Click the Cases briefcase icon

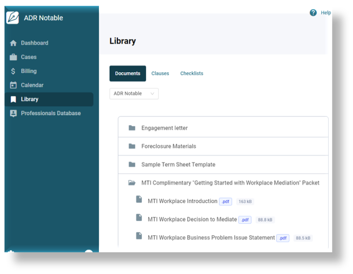click(13, 57)
